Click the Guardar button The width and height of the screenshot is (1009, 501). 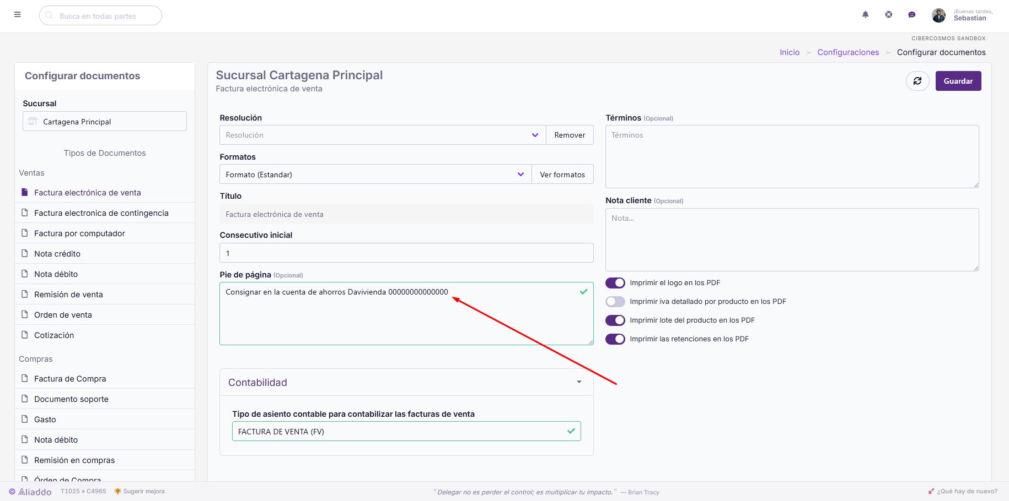tap(958, 81)
